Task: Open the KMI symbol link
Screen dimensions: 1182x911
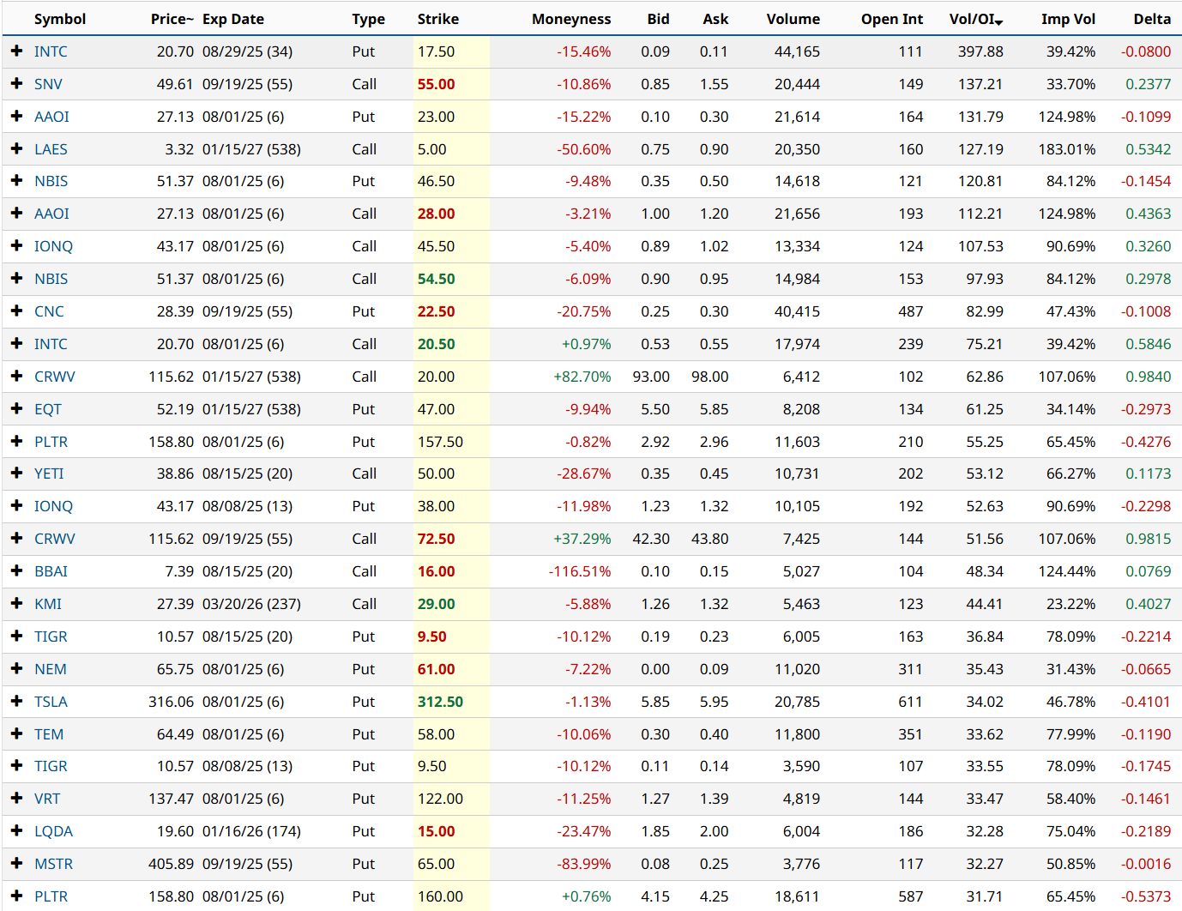Action: click(x=48, y=604)
